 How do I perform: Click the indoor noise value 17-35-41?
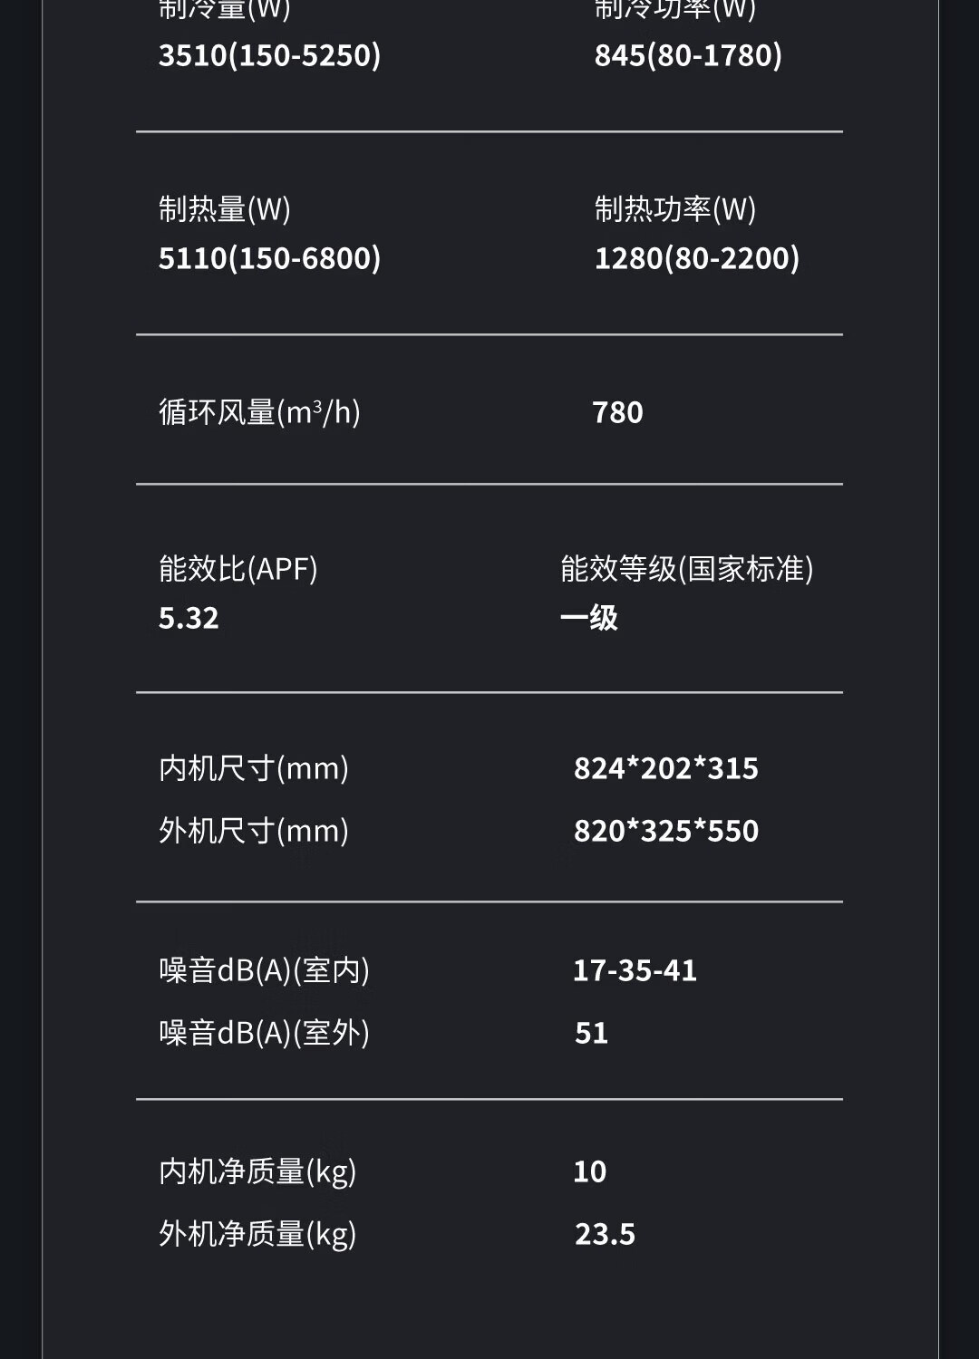click(635, 970)
